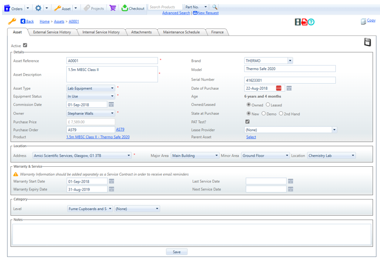Image resolution: width=380 pixels, height=258 pixels.
Task: Open the Warranty Expiry Date calendar
Action: pos(112,189)
